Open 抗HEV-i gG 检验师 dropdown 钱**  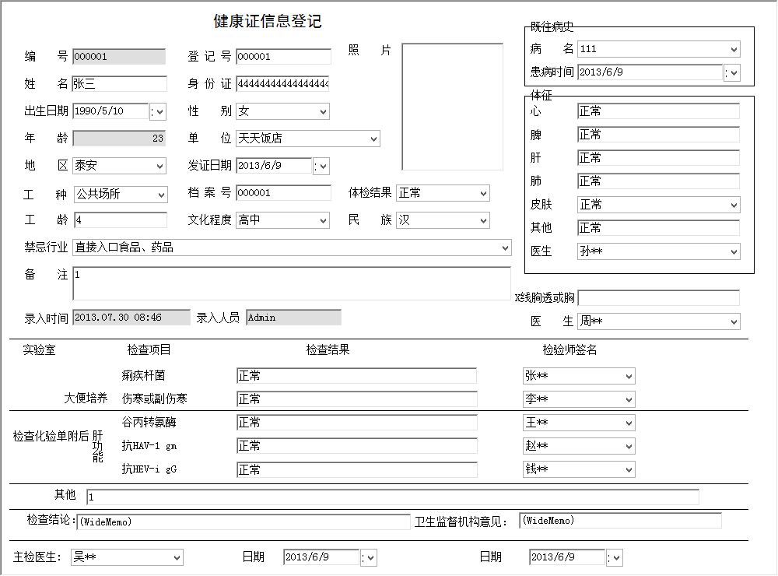tap(629, 469)
